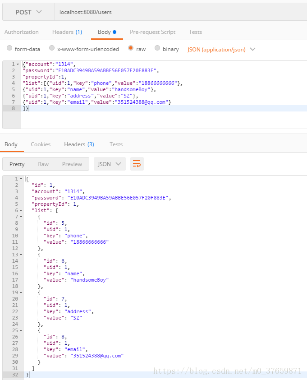Open the request Tests tab

195,32
